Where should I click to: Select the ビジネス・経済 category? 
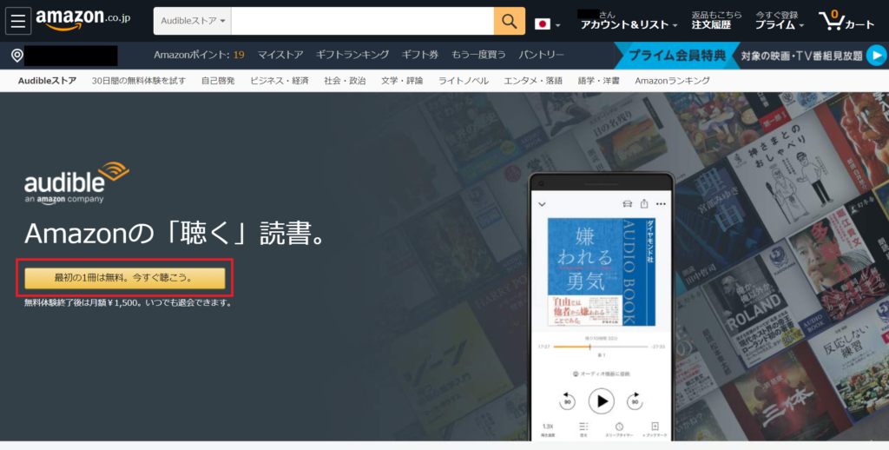280,81
